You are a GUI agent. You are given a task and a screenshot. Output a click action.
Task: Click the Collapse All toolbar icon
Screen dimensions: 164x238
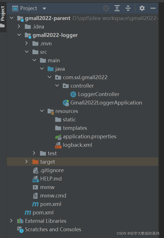(128, 8)
